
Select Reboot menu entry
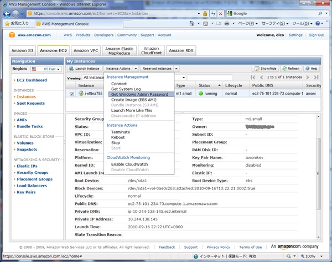pyautogui.click(x=118, y=137)
